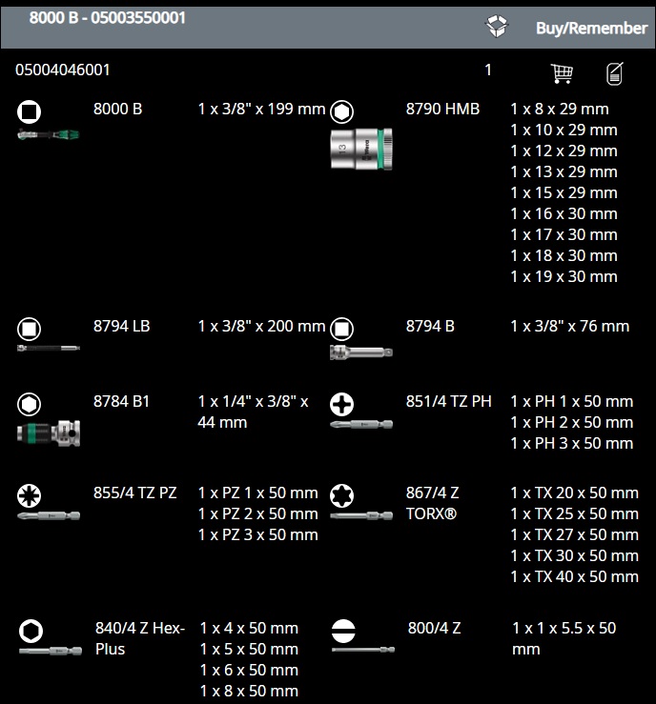656x704 pixels.
Task: Open the 800/4 Z slotted bit thumbnail
Action: [363, 650]
